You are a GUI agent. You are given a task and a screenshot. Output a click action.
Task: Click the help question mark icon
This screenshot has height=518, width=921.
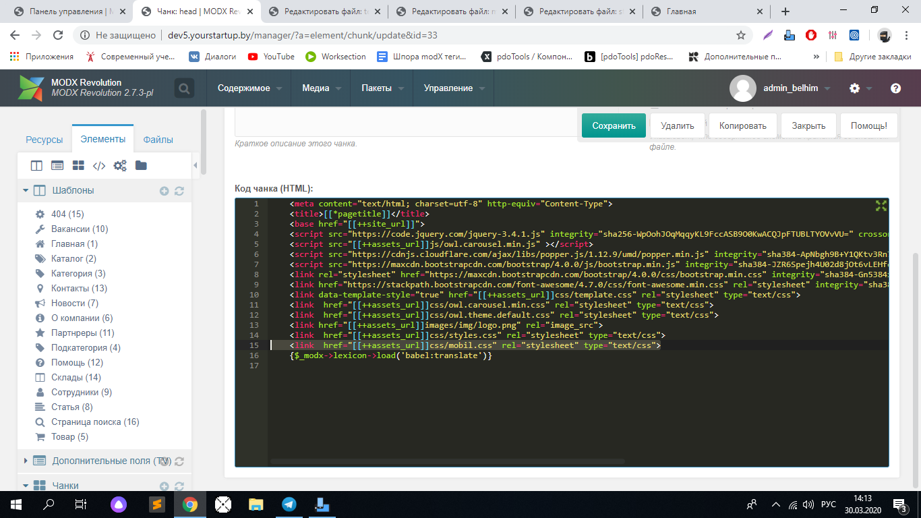pos(895,88)
